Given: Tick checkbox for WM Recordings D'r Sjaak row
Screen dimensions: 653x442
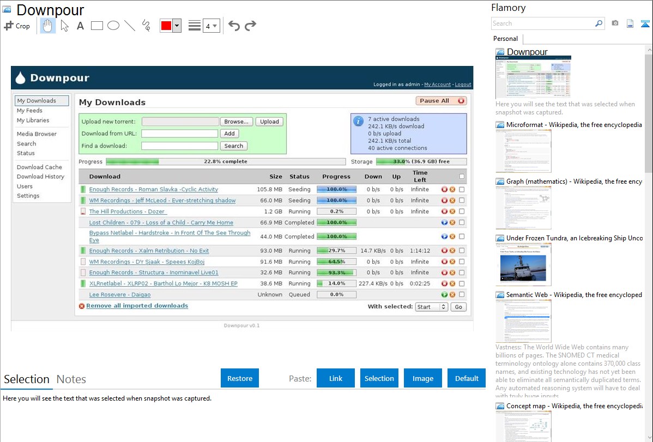Looking at the screenshot, I should pos(462,262).
